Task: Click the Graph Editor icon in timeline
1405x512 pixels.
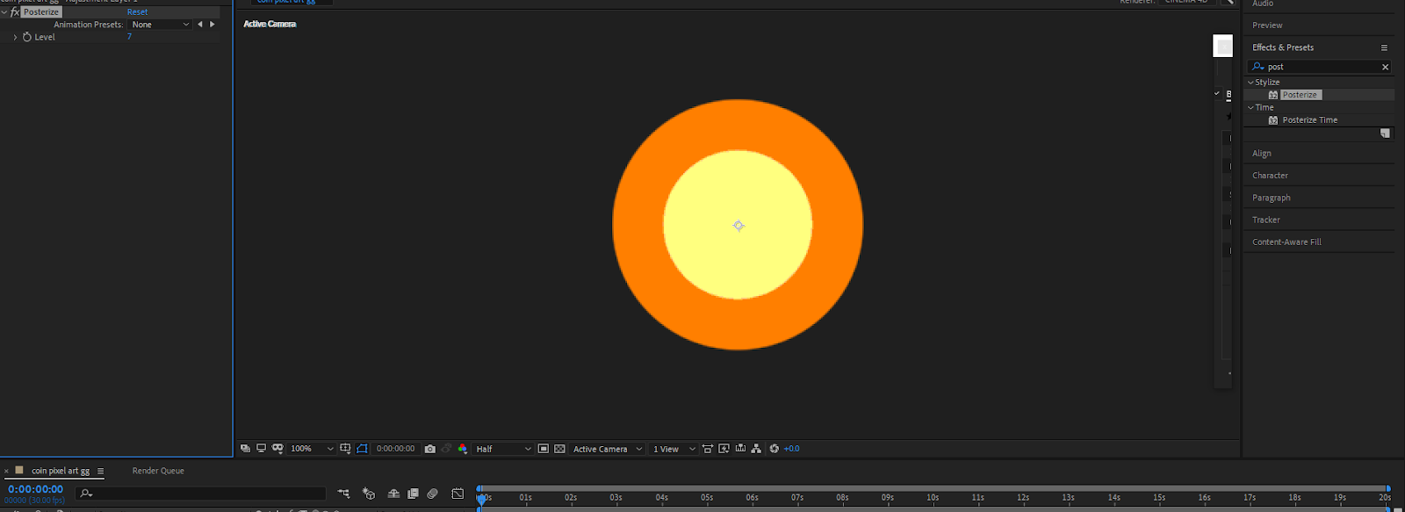Action: click(458, 494)
